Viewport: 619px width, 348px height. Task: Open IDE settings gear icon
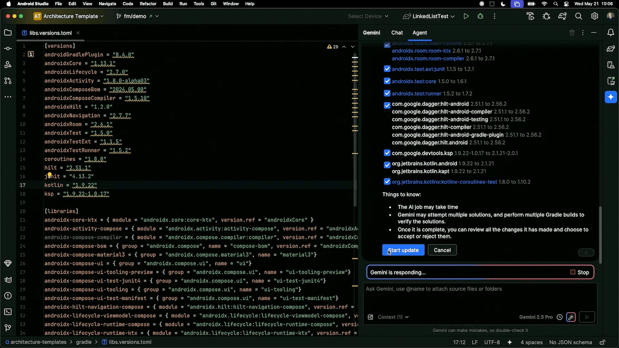pos(595,16)
